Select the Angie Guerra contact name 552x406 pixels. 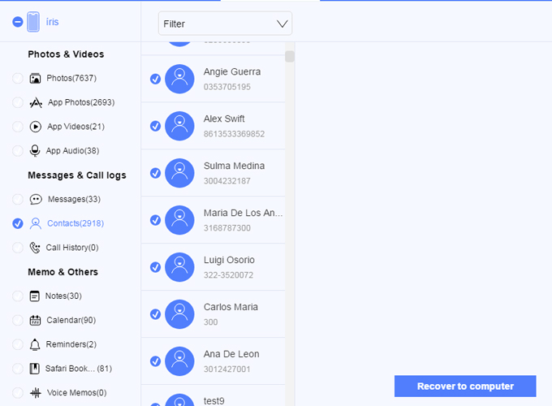click(x=232, y=71)
